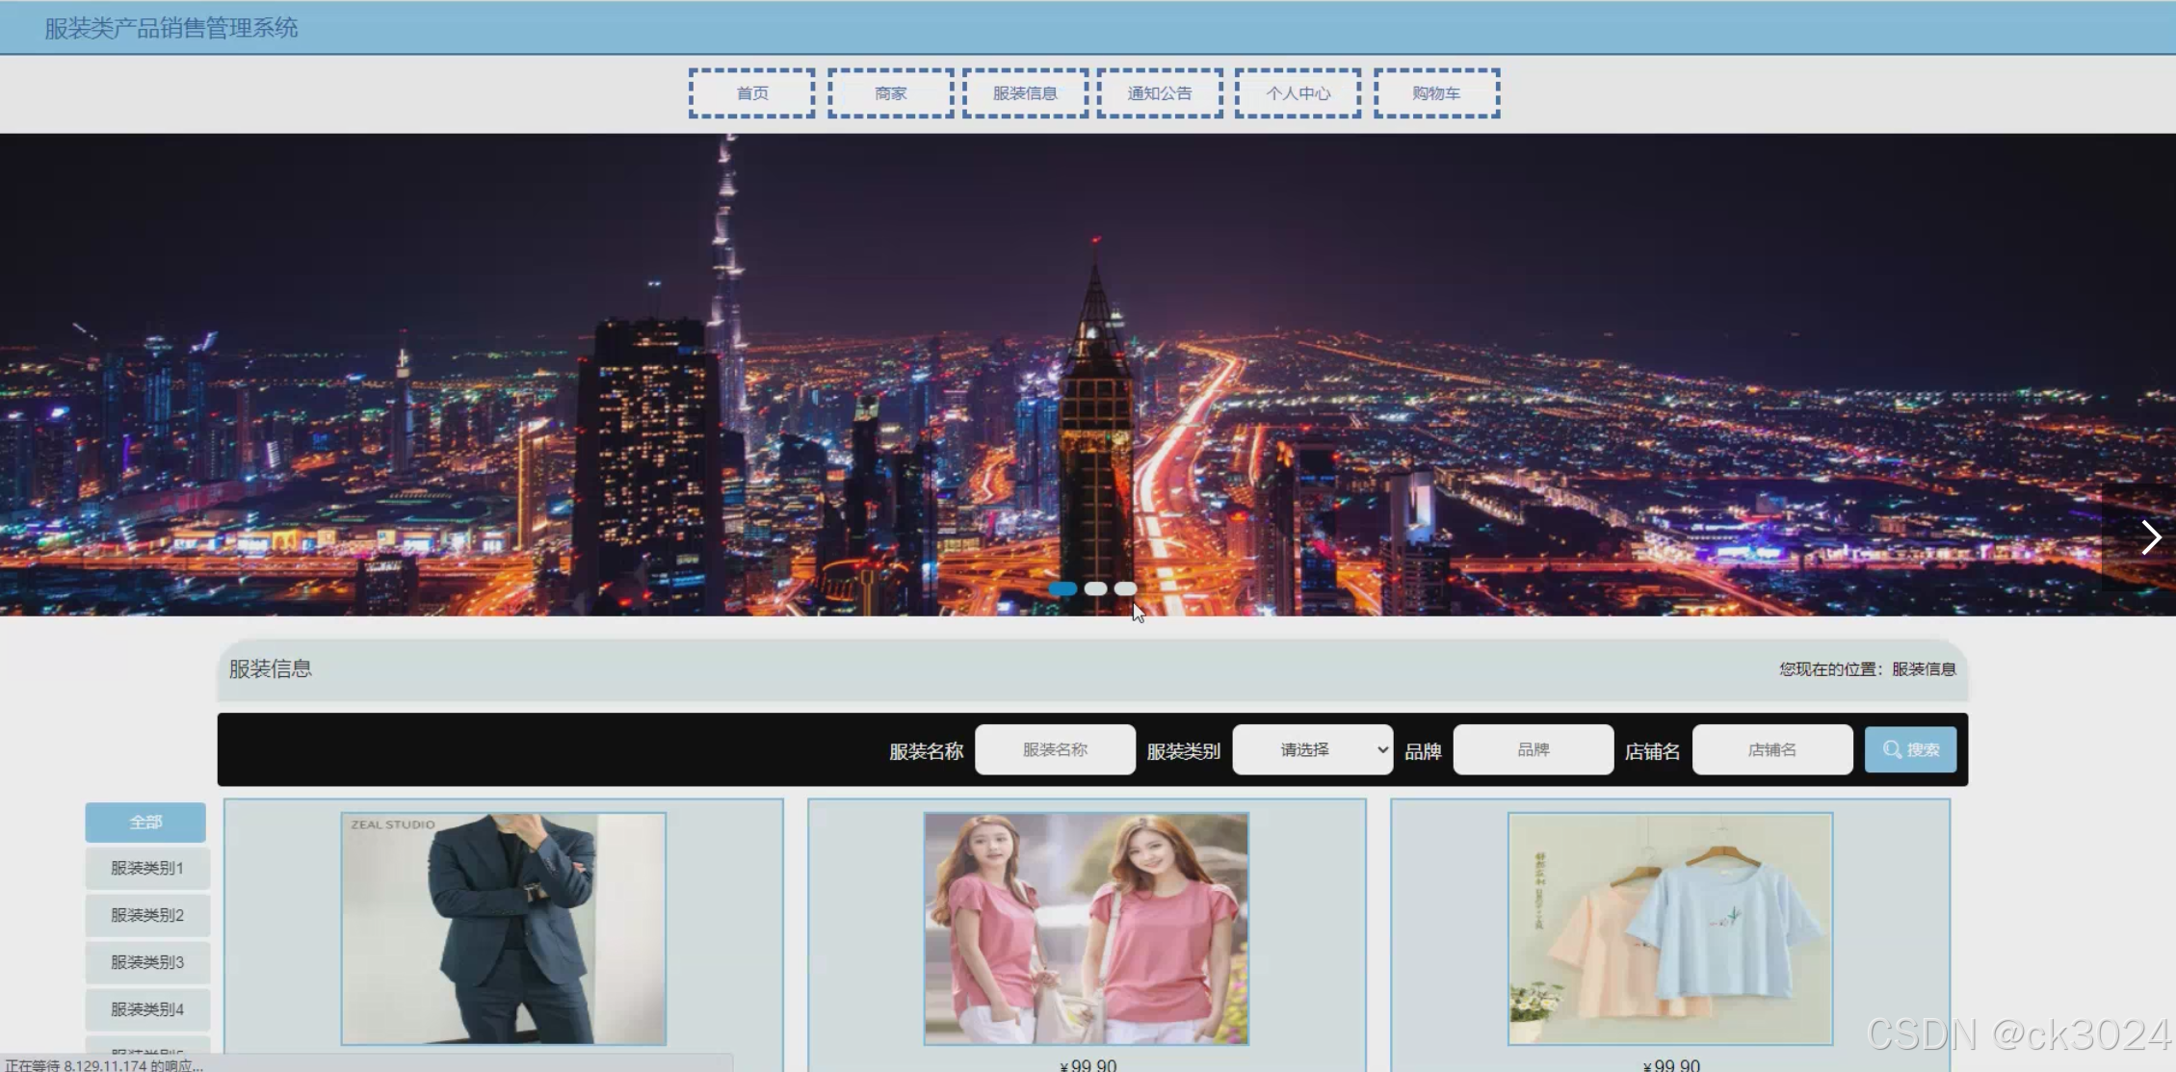Click the 店铺名 input field
The image size is (2176, 1072).
tap(1771, 749)
